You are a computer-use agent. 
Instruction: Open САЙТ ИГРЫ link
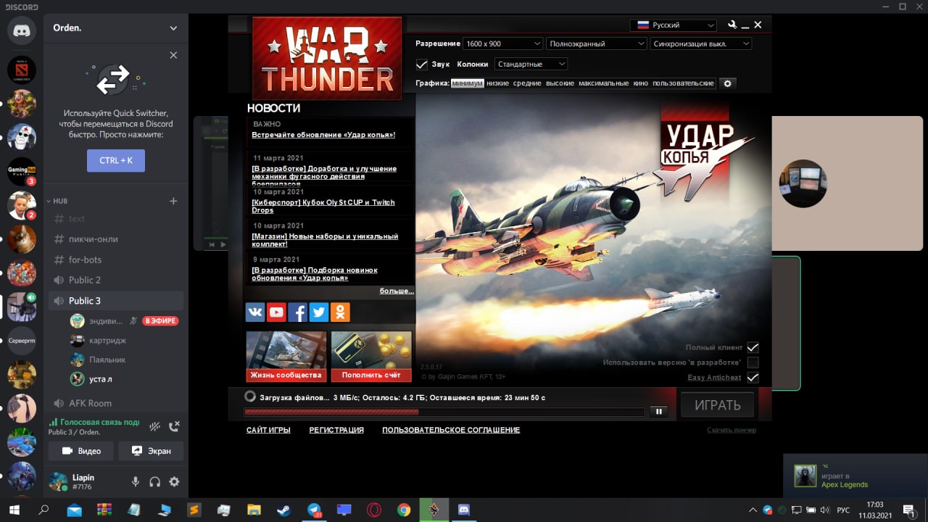268,430
